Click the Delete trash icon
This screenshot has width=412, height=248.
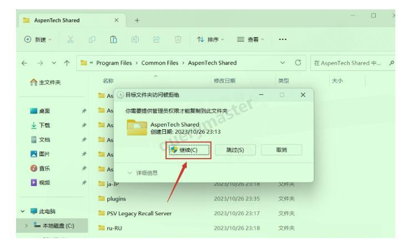tap(178, 39)
